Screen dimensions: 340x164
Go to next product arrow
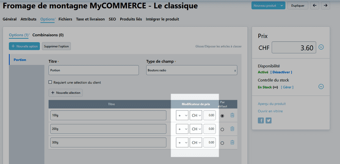[x=326, y=5]
